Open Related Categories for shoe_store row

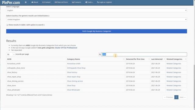174,86
